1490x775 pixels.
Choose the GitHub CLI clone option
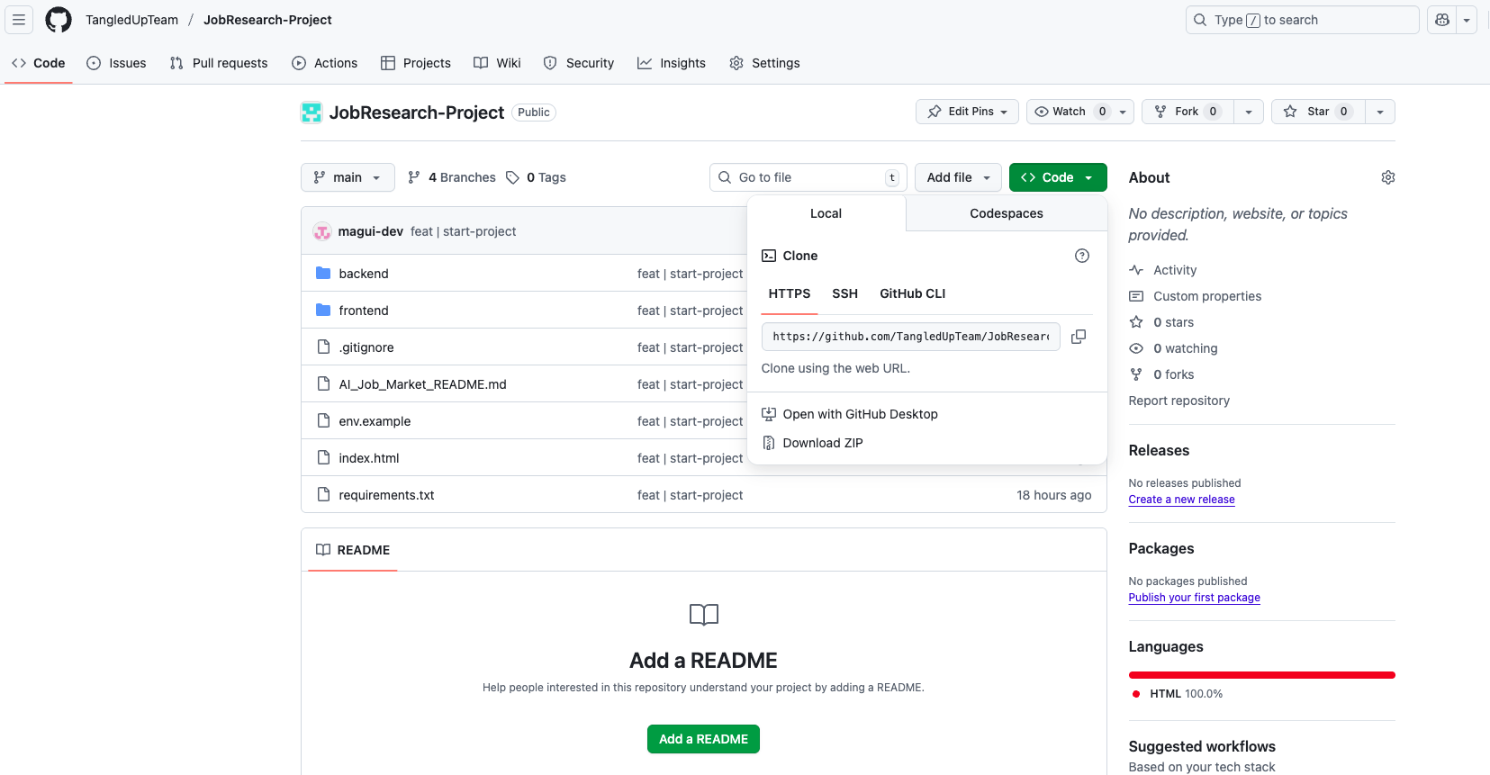point(913,293)
